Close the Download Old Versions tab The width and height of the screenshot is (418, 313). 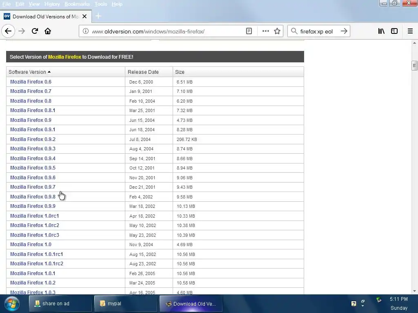[84, 16]
